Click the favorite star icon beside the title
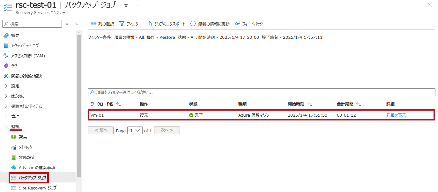The height and width of the screenshot is (192, 438). click(126, 5)
